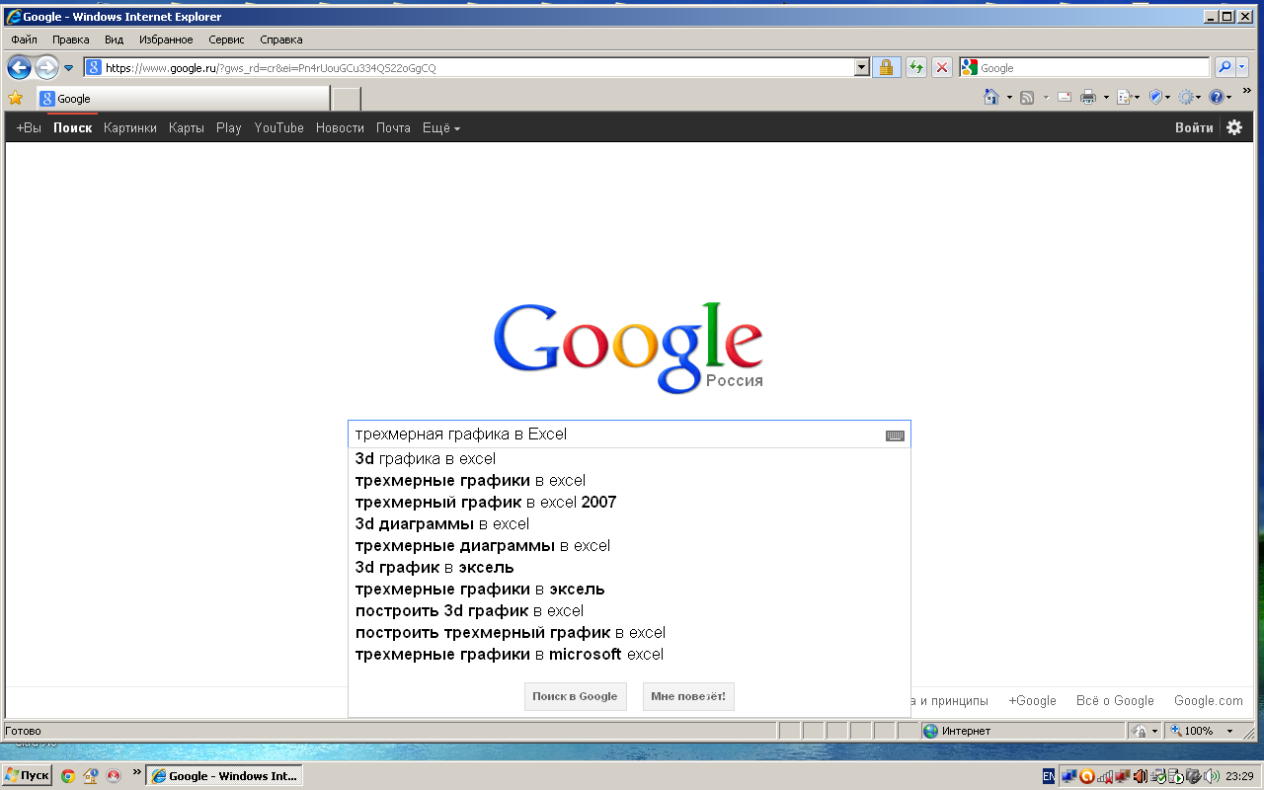Stop loading with the red X icon

pyautogui.click(x=942, y=67)
